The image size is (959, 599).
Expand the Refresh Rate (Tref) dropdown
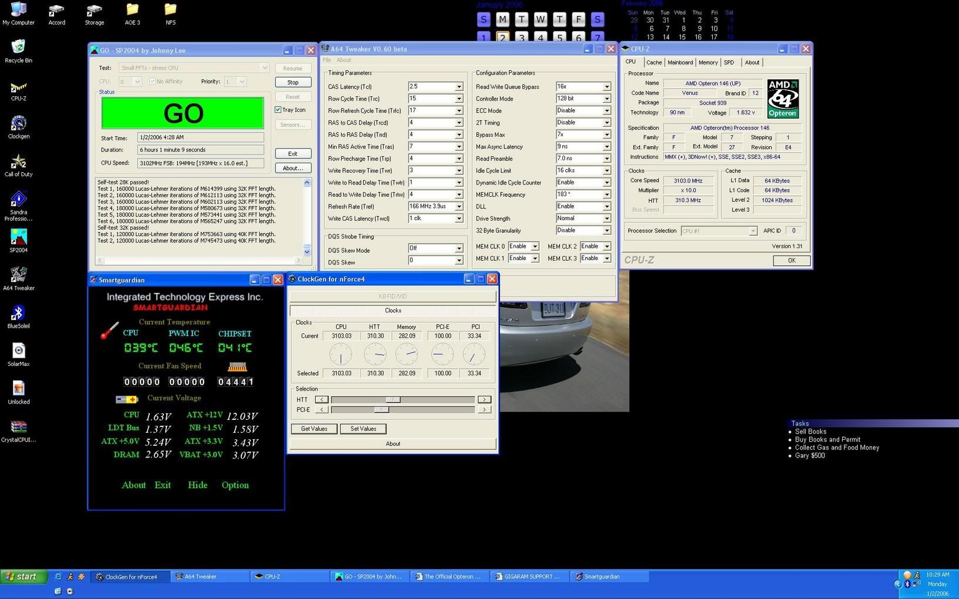coord(459,207)
